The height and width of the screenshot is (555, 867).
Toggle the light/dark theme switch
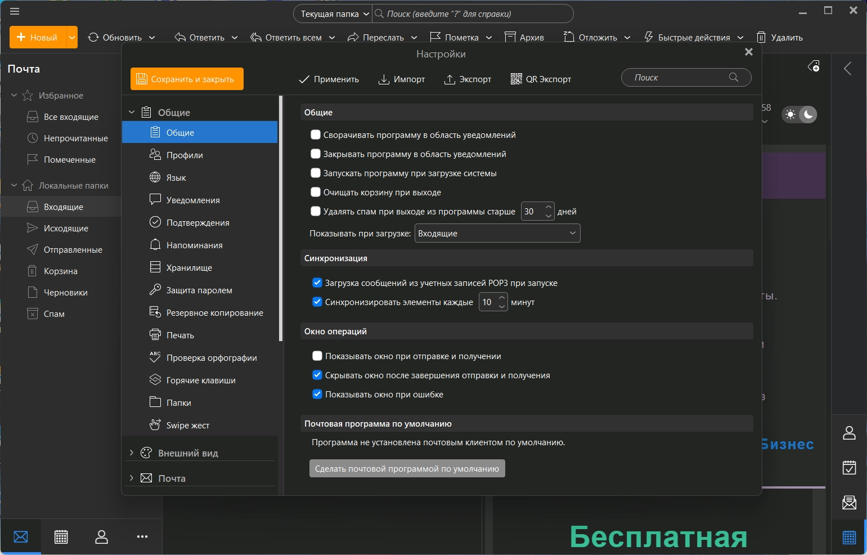coord(799,115)
